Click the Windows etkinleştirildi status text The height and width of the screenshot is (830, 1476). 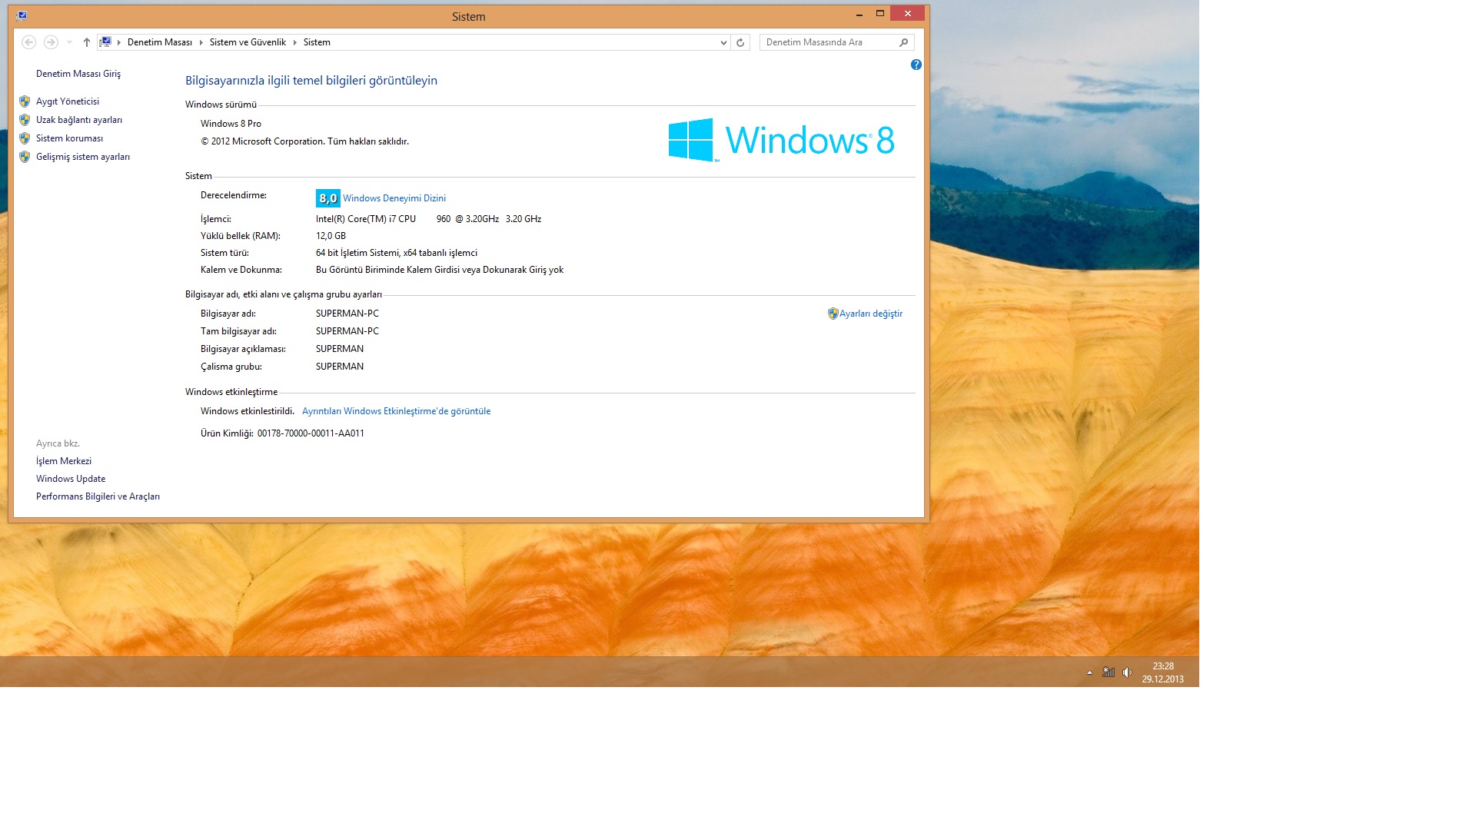pyautogui.click(x=248, y=411)
